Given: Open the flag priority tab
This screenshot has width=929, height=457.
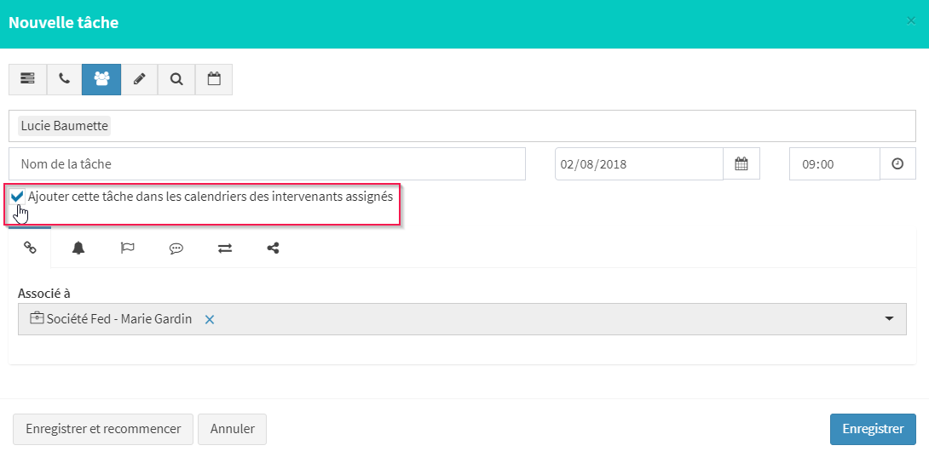Looking at the screenshot, I should (127, 248).
